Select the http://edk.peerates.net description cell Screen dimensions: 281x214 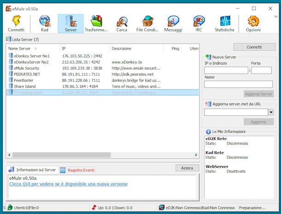click(133, 74)
